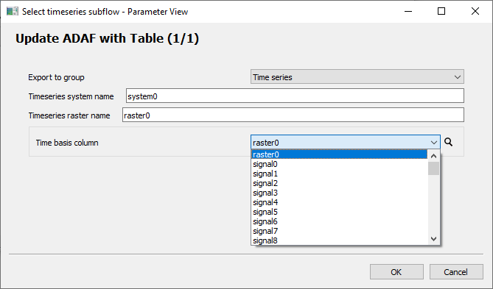This screenshot has width=493, height=289.
Task: Click the dropdown list scrollbar thumb
Action: tap(433, 168)
